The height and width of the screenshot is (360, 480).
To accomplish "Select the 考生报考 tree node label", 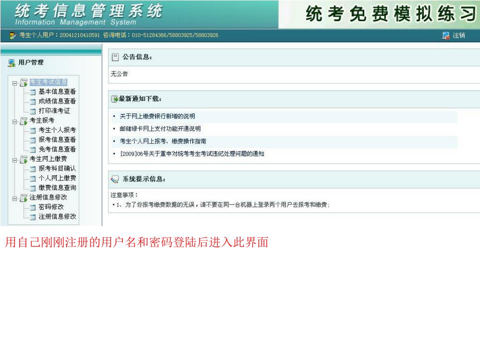I will [x=42, y=120].
